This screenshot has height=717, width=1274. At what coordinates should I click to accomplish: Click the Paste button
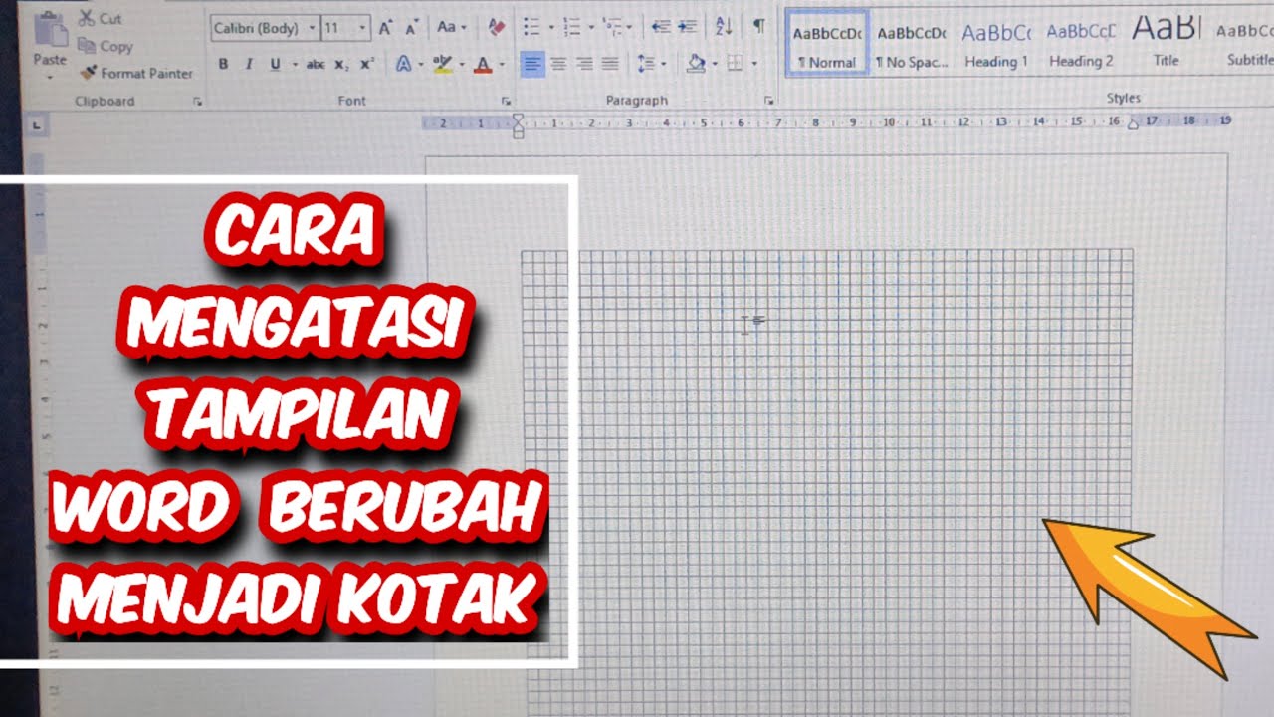tap(49, 38)
